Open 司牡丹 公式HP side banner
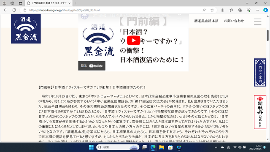 (260, 112)
